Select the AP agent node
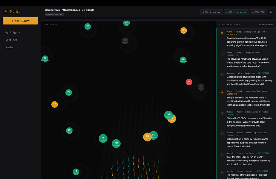The height and width of the screenshot is (179, 276). point(126,23)
